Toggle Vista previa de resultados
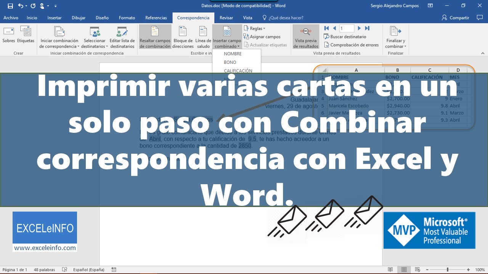This screenshot has height=274, width=488. coord(306,37)
